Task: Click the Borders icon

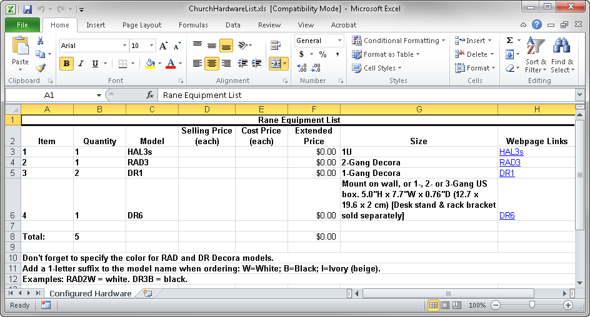Action: coord(122,64)
